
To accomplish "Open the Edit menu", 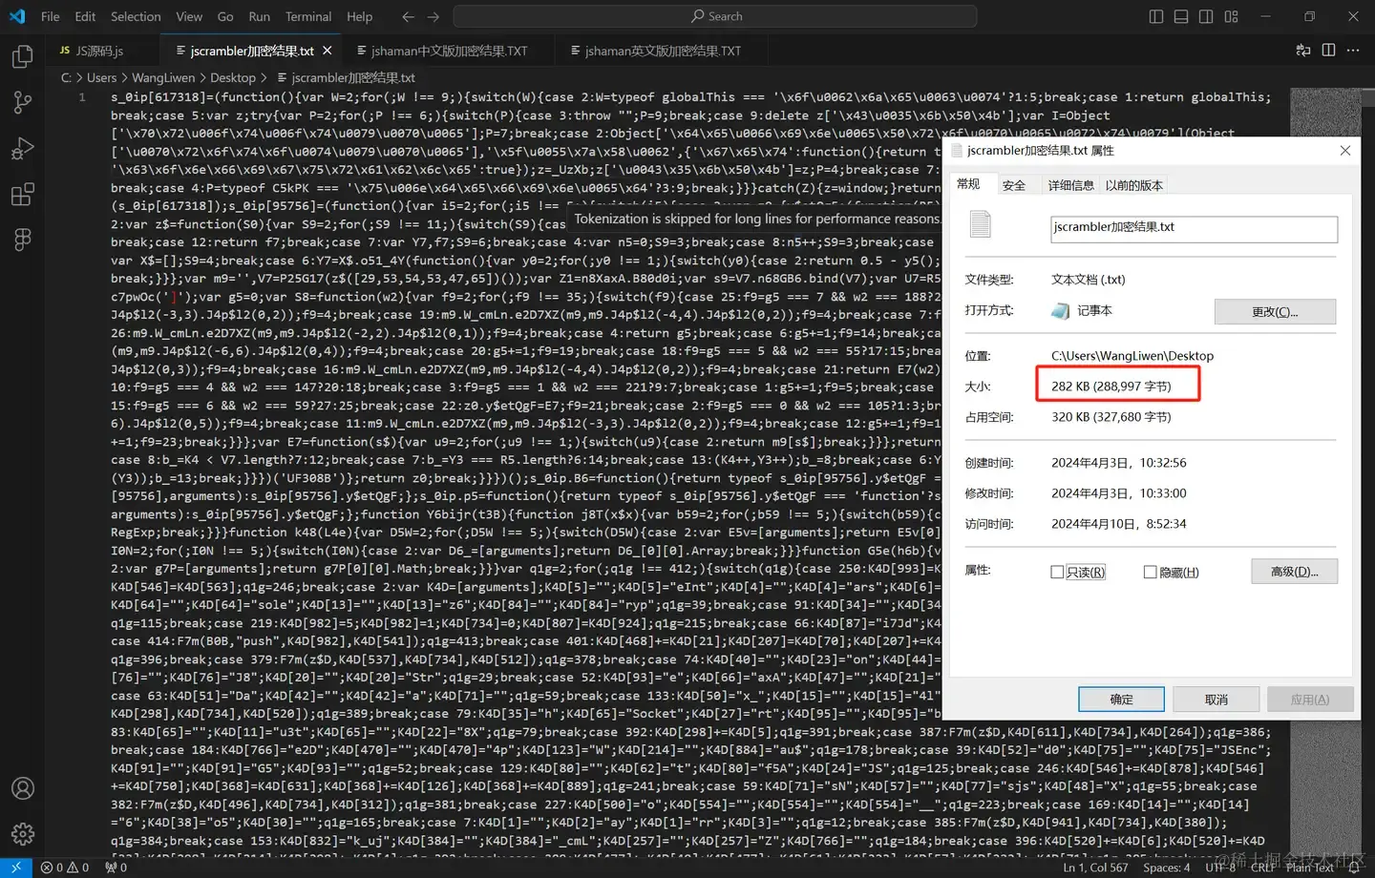I will tap(85, 16).
